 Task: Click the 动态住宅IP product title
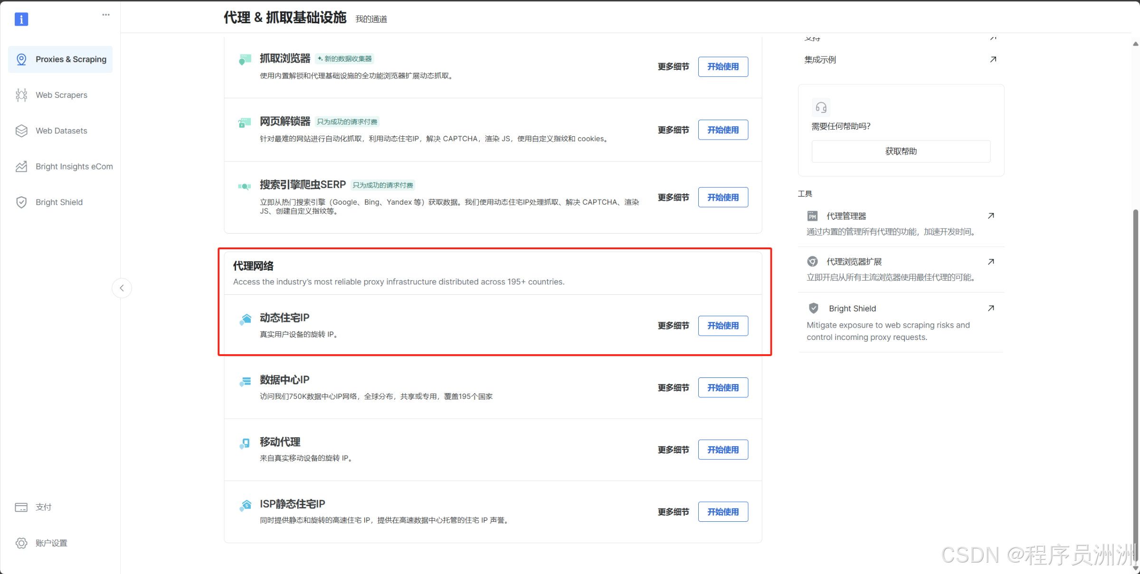285,318
